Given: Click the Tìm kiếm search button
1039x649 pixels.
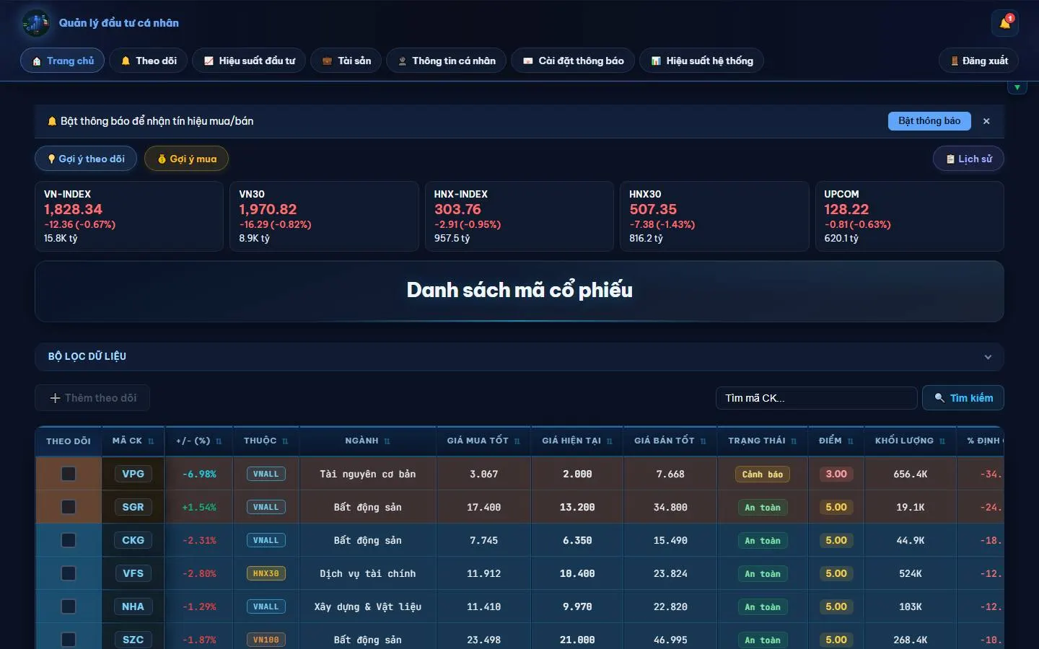Looking at the screenshot, I should pos(963,398).
